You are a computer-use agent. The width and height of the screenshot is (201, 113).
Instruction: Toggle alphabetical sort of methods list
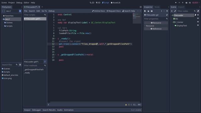pos(45,62)
